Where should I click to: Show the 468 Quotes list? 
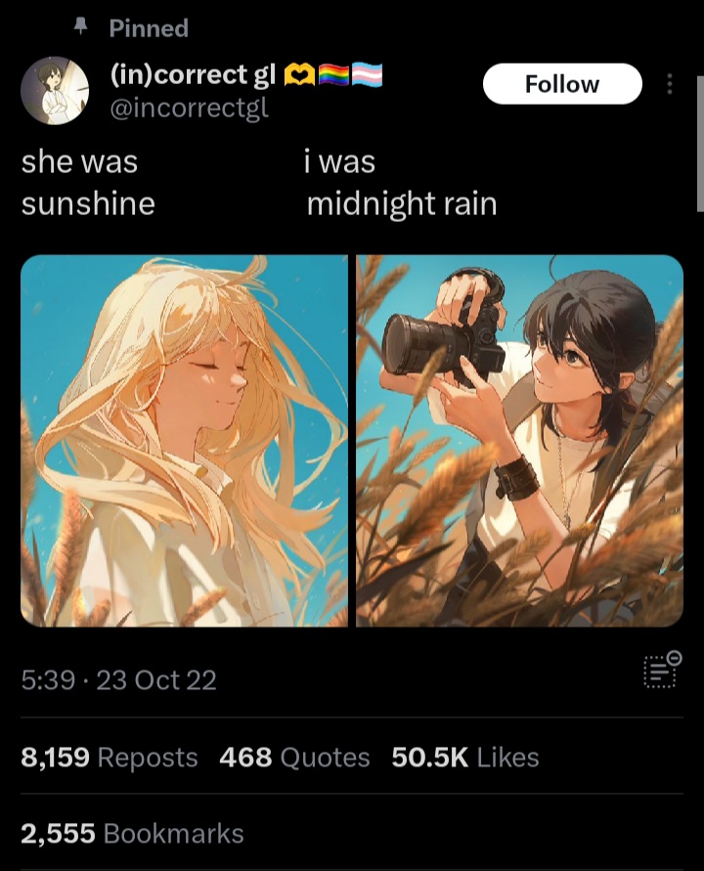(294, 758)
